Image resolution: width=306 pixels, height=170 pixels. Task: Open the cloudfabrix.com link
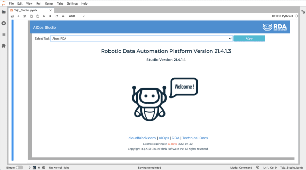pos(142,138)
